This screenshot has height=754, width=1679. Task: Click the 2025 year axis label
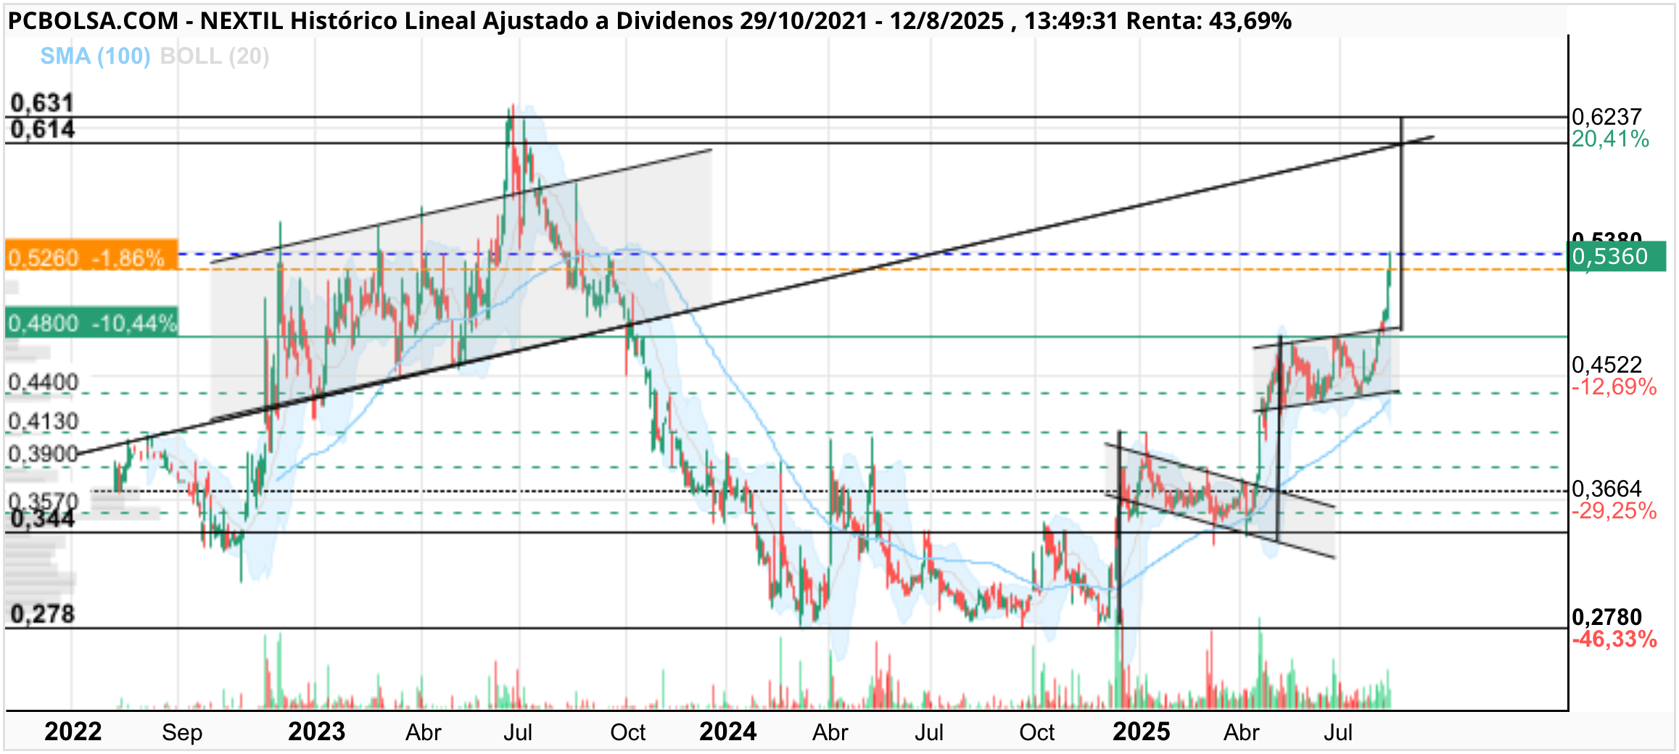[1141, 732]
